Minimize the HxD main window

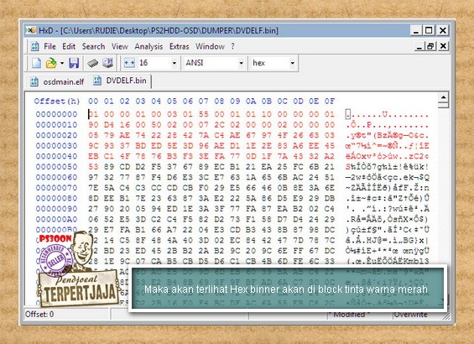tap(416, 30)
